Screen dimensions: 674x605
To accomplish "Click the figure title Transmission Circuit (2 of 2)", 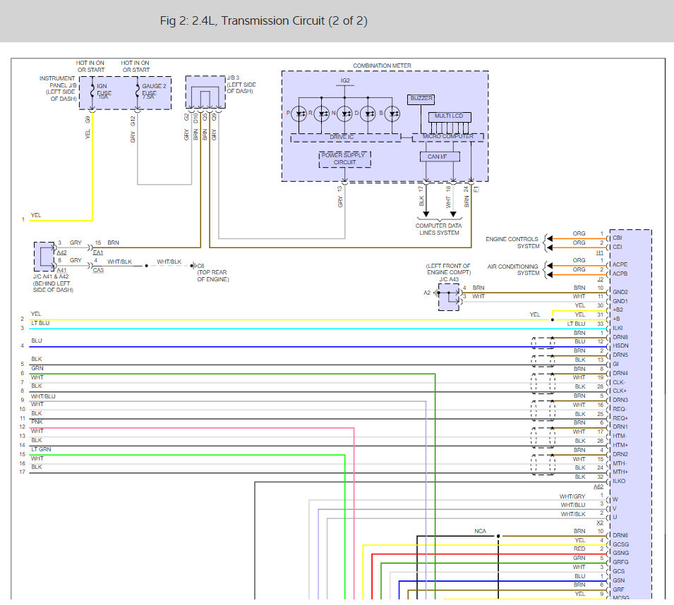I will (264, 20).
